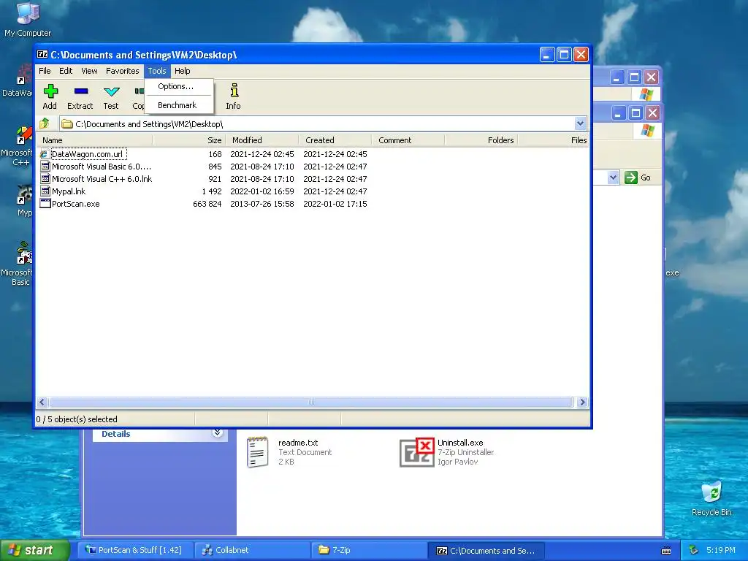Sort by the Size column header
The width and height of the screenshot is (748, 561).
click(188, 140)
